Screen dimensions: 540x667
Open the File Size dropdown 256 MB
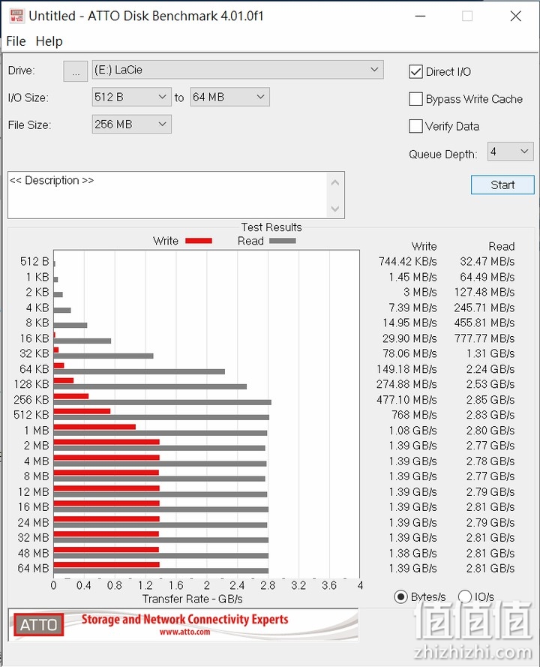click(x=131, y=125)
